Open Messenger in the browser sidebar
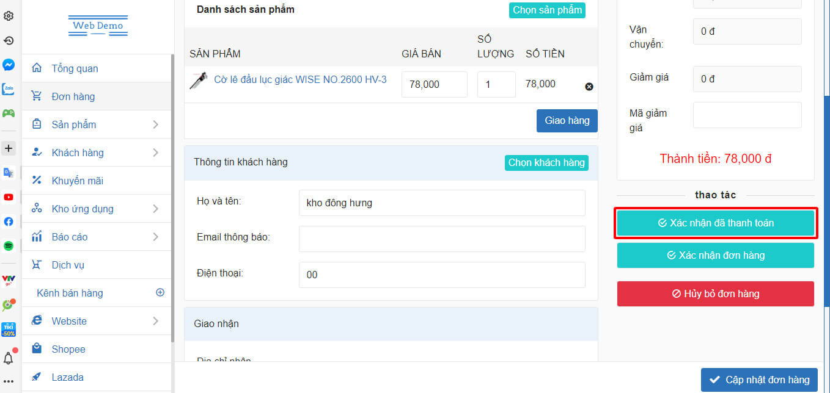 click(9, 65)
